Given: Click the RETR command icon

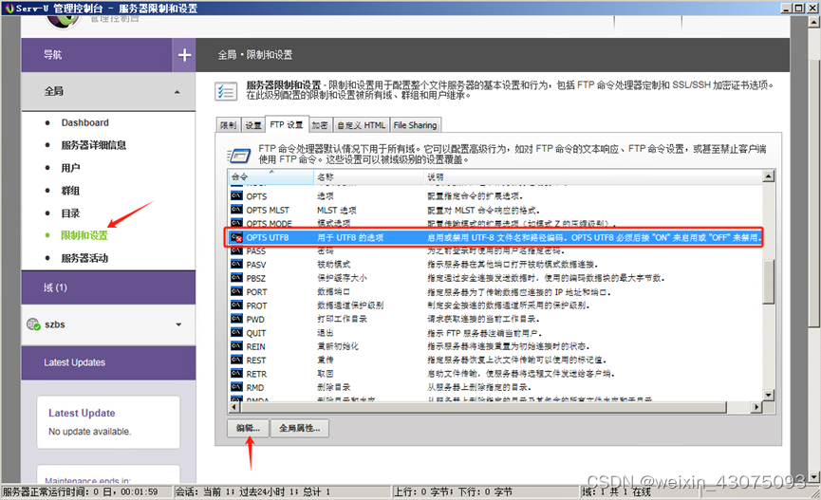Looking at the screenshot, I should click(236, 373).
